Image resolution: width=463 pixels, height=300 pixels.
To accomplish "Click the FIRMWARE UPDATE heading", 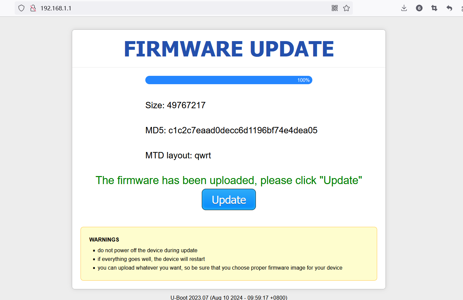I will (x=229, y=49).
